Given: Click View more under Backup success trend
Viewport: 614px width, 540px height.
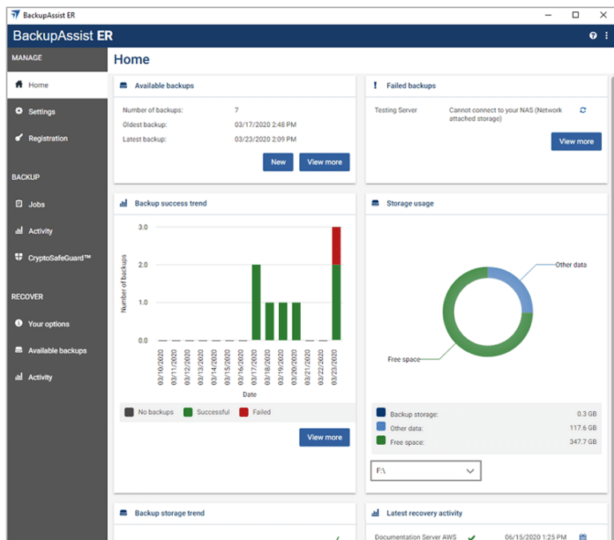Looking at the screenshot, I should coord(325,438).
